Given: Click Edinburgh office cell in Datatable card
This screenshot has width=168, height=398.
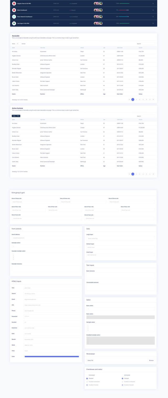Looking at the screenshot, I should (x=83, y=90).
